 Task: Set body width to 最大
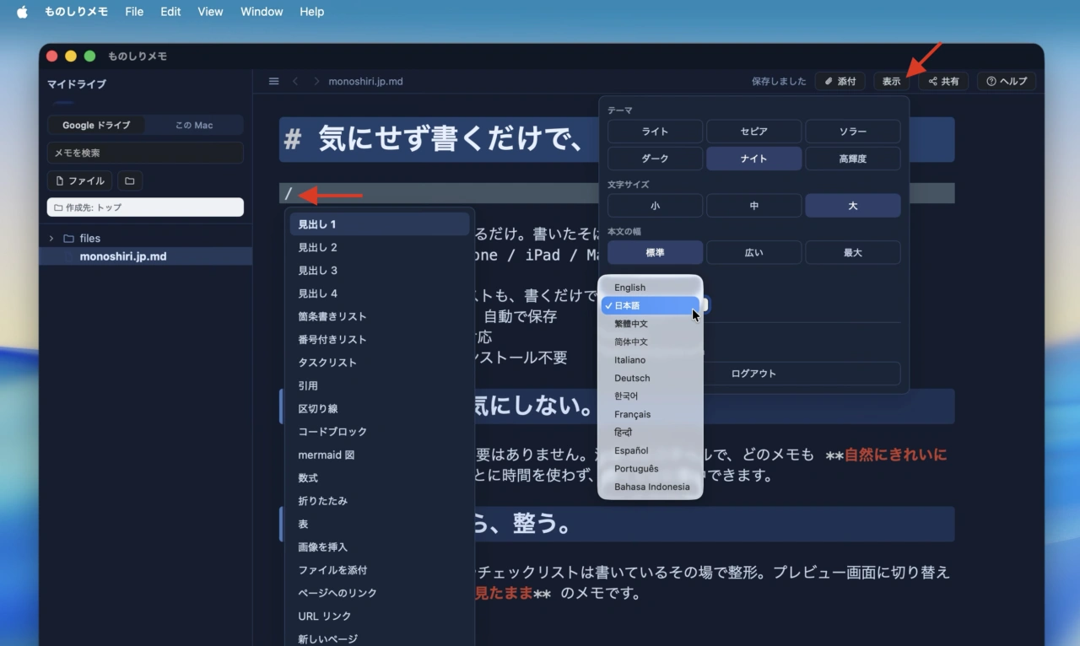852,252
